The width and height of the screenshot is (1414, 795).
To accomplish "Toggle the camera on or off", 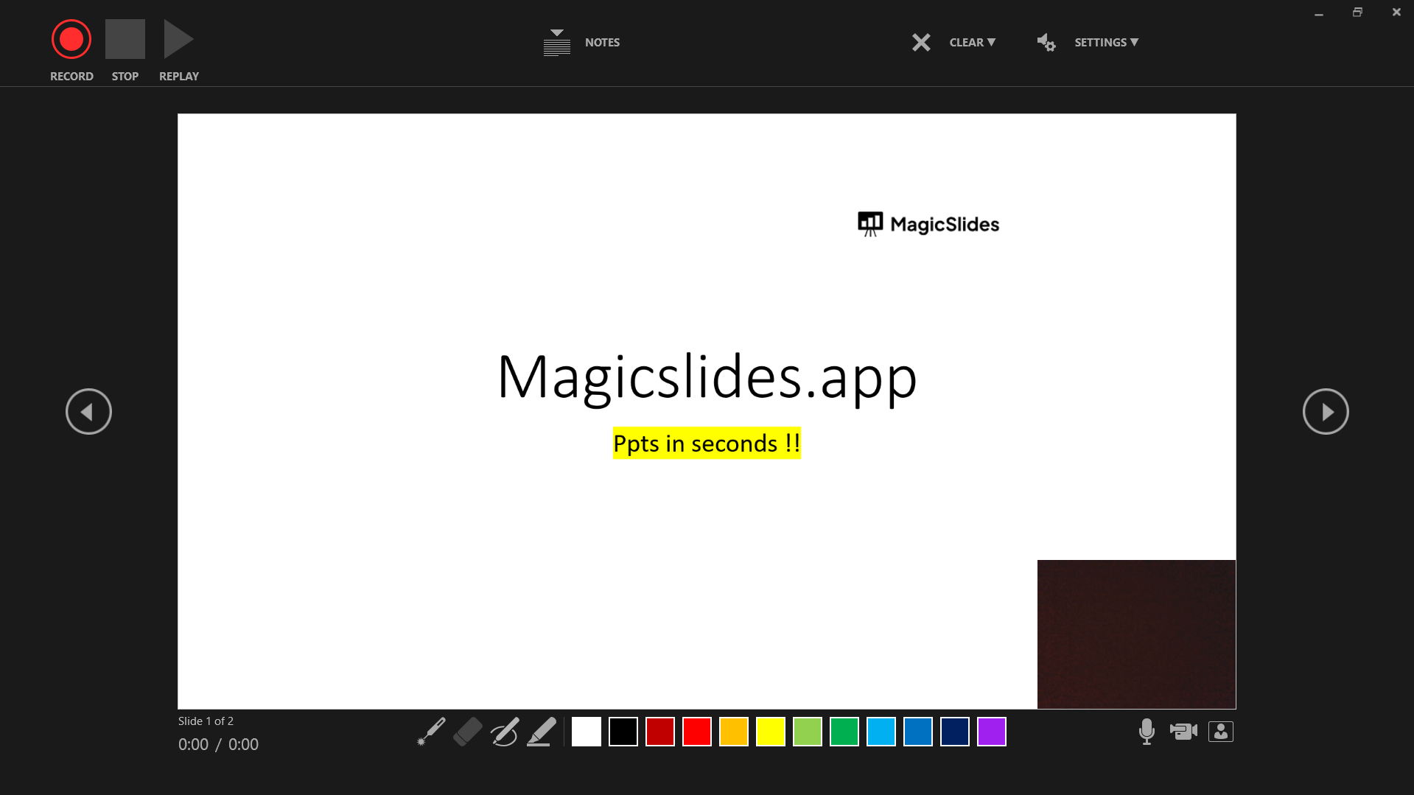I will point(1183,731).
